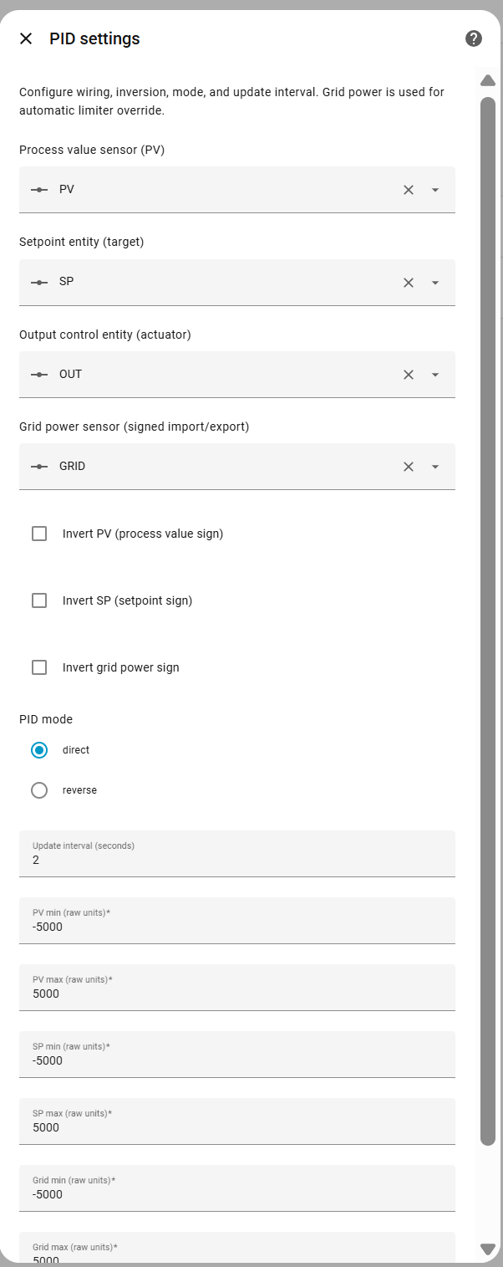Open the help icon in the dialog header
The width and height of the screenshot is (503, 1267).
[x=474, y=38]
